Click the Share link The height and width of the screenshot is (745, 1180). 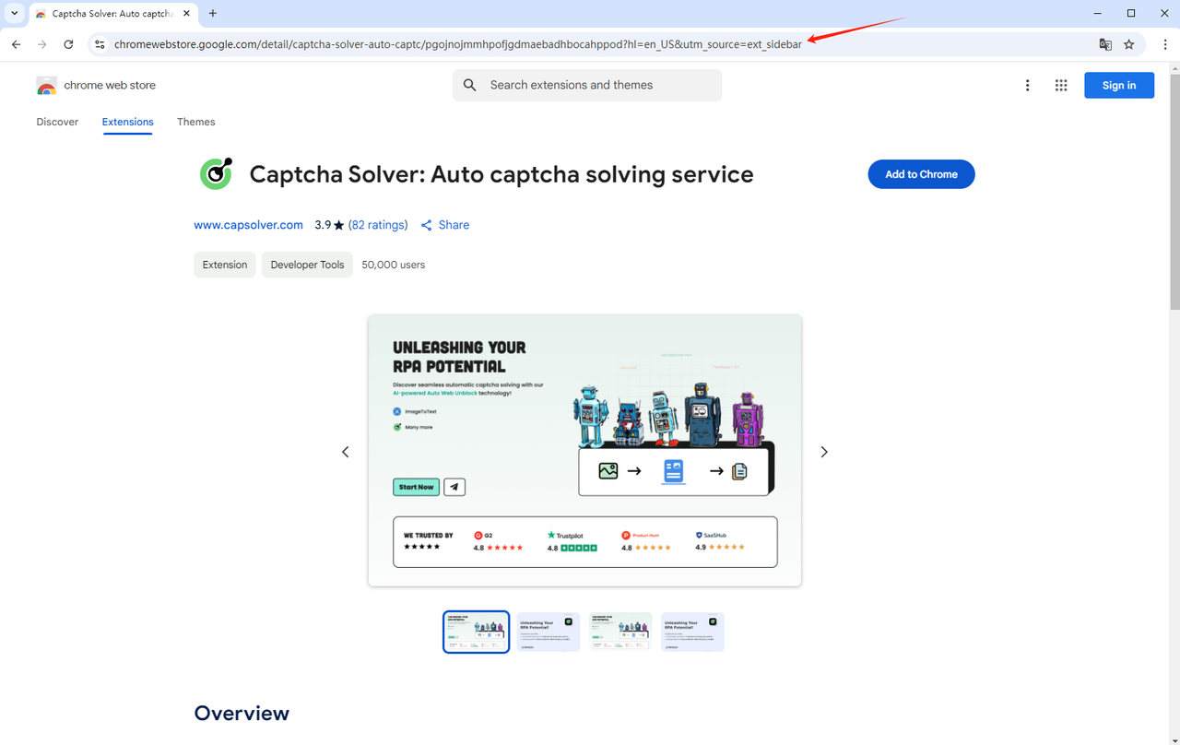point(445,225)
